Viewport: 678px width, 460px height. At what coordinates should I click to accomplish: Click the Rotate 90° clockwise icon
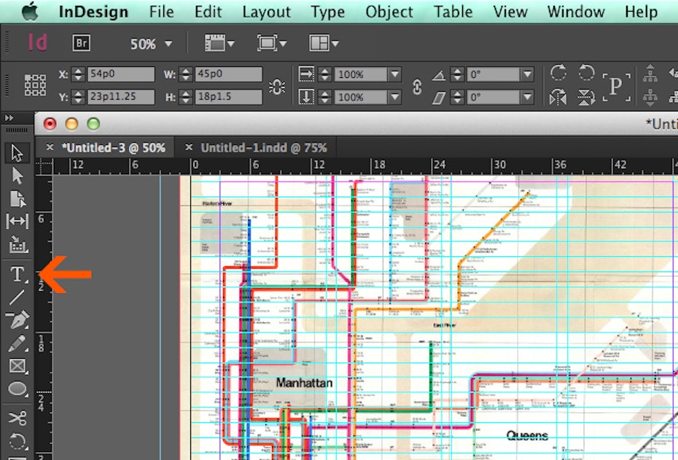click(558, 73)
